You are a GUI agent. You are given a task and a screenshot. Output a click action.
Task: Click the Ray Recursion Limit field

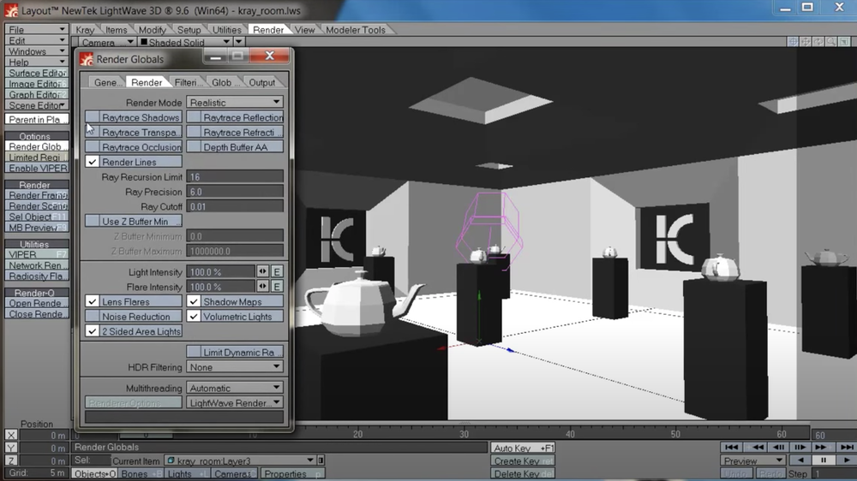(x=235, y=177)
